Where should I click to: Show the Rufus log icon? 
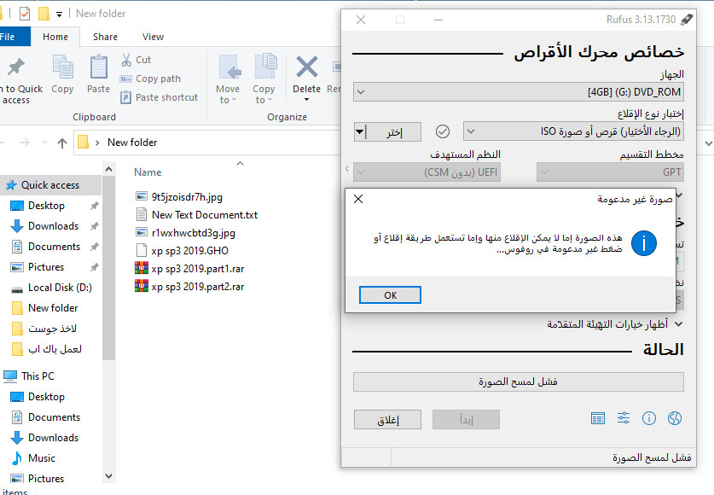pos(598,418)
